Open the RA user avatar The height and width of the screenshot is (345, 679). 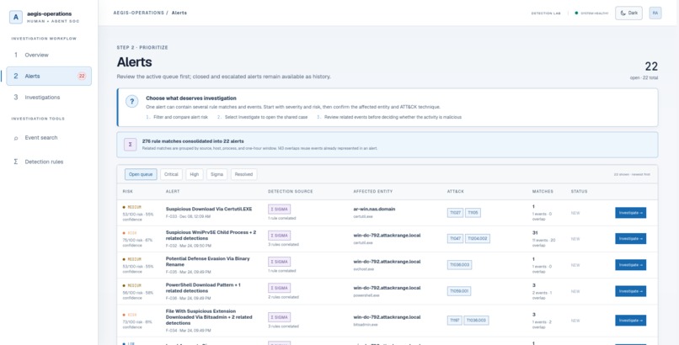pyautogui.click(x=655, y=13)
